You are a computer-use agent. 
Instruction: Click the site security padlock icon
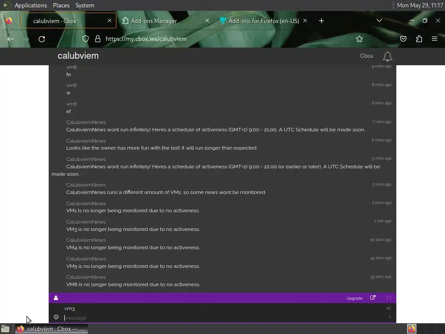pyautogui.click(x=98, y=39)
